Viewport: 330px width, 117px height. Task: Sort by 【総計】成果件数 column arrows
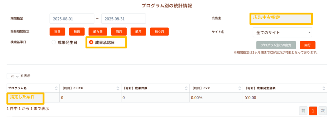[186, 88]
